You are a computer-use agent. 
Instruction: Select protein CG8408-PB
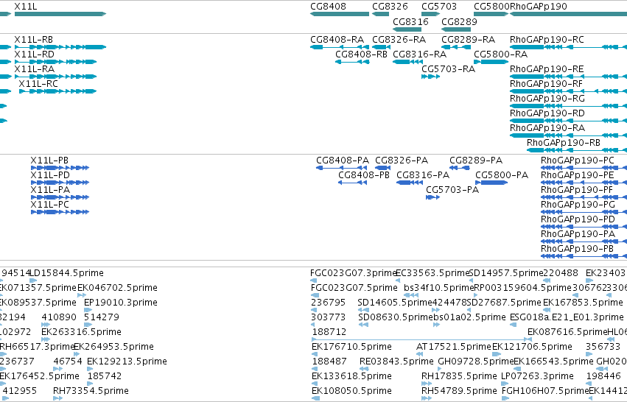pyautogui.click(x=352, y=183)
